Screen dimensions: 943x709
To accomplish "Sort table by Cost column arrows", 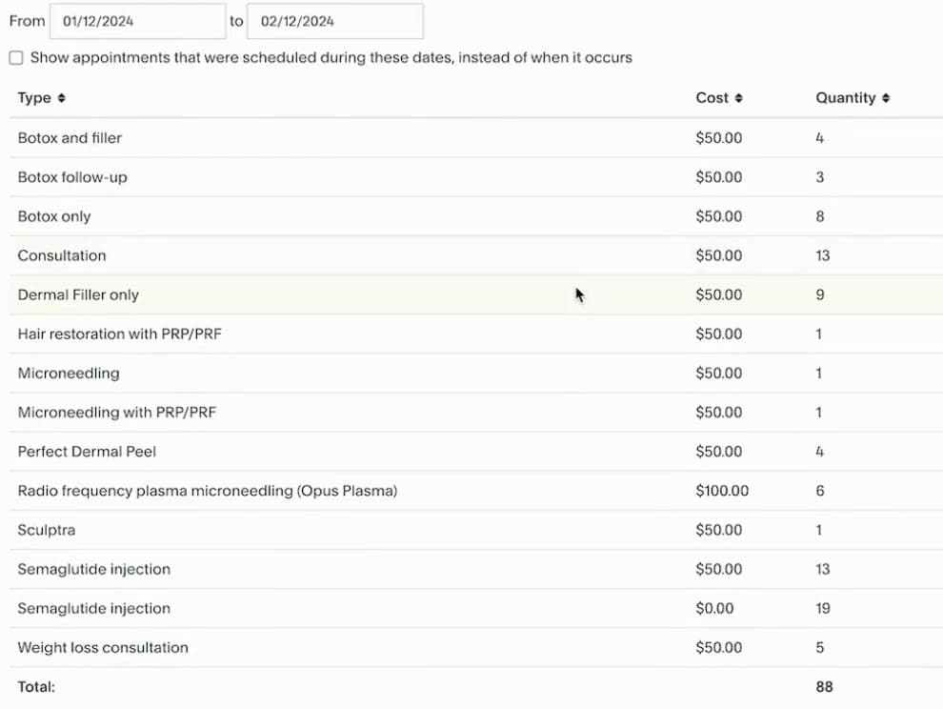I will coord(738,98).
